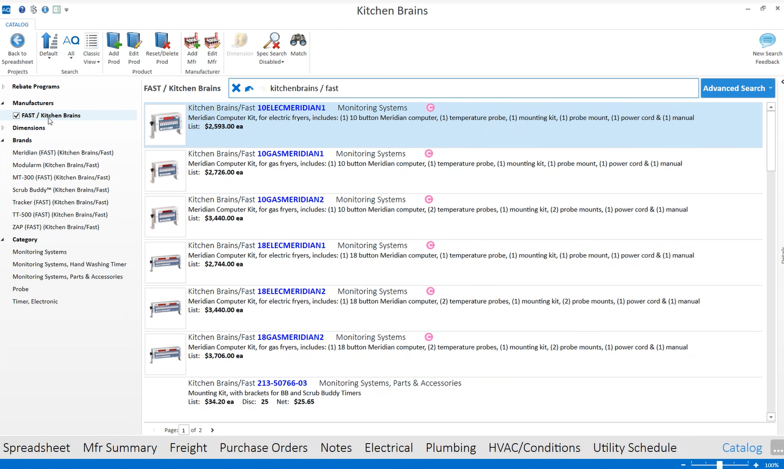Open the Mfr Summary bottom tab
This screenshot has height=469, width=784.
click(120, 448)
